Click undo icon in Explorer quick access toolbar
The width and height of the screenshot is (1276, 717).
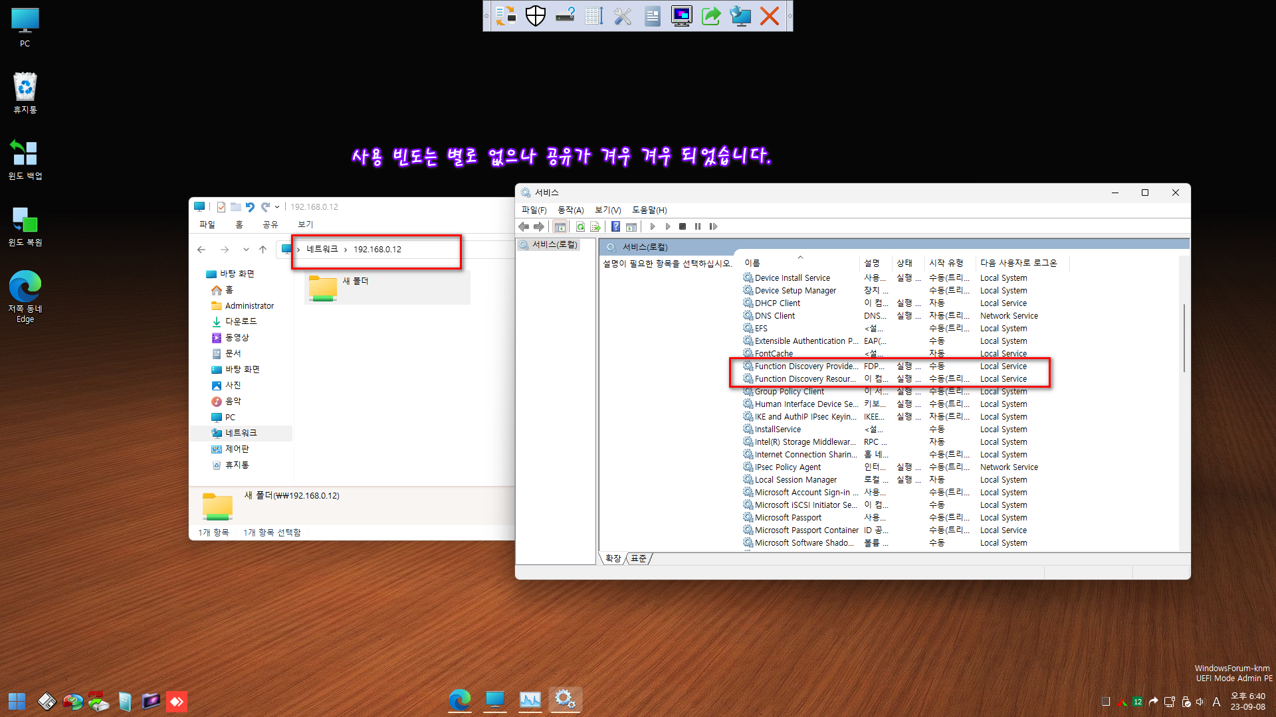point(250,207)
